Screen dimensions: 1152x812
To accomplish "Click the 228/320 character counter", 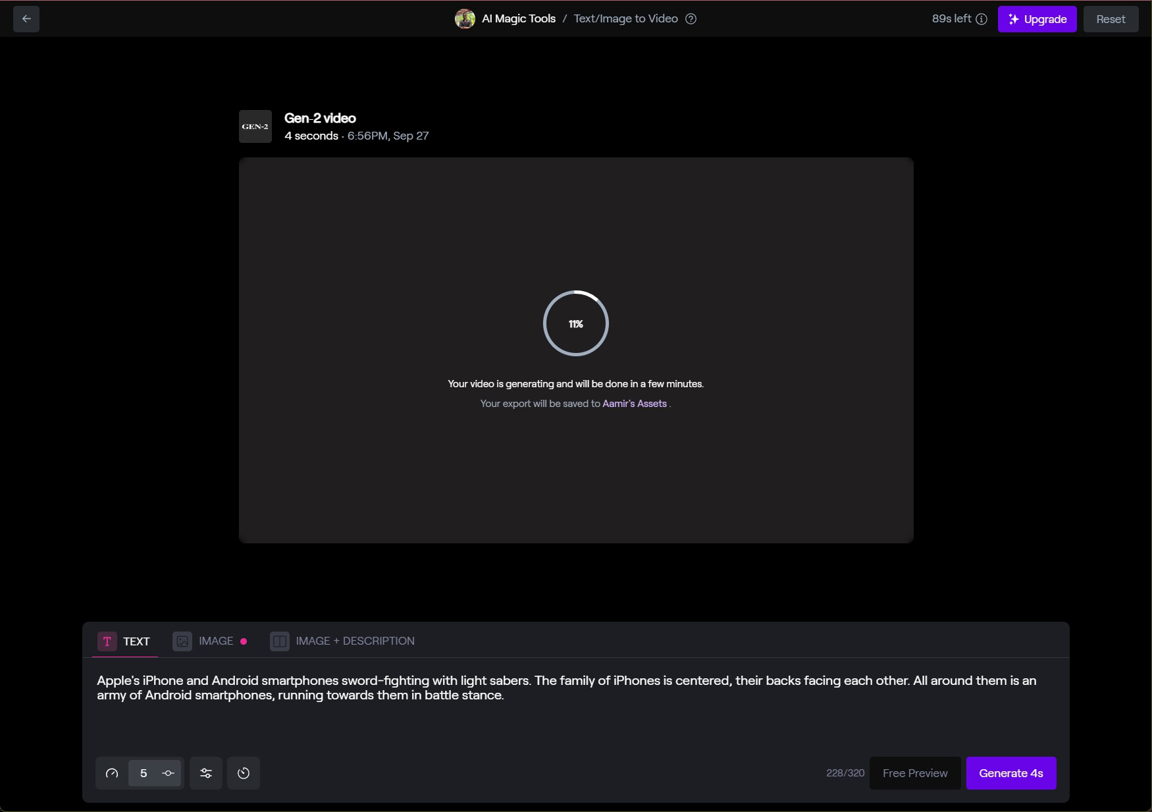I will tap(845, 773).
